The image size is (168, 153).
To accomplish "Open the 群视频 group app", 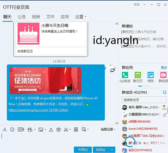I will pyautogui.click(x=163, y=77).
